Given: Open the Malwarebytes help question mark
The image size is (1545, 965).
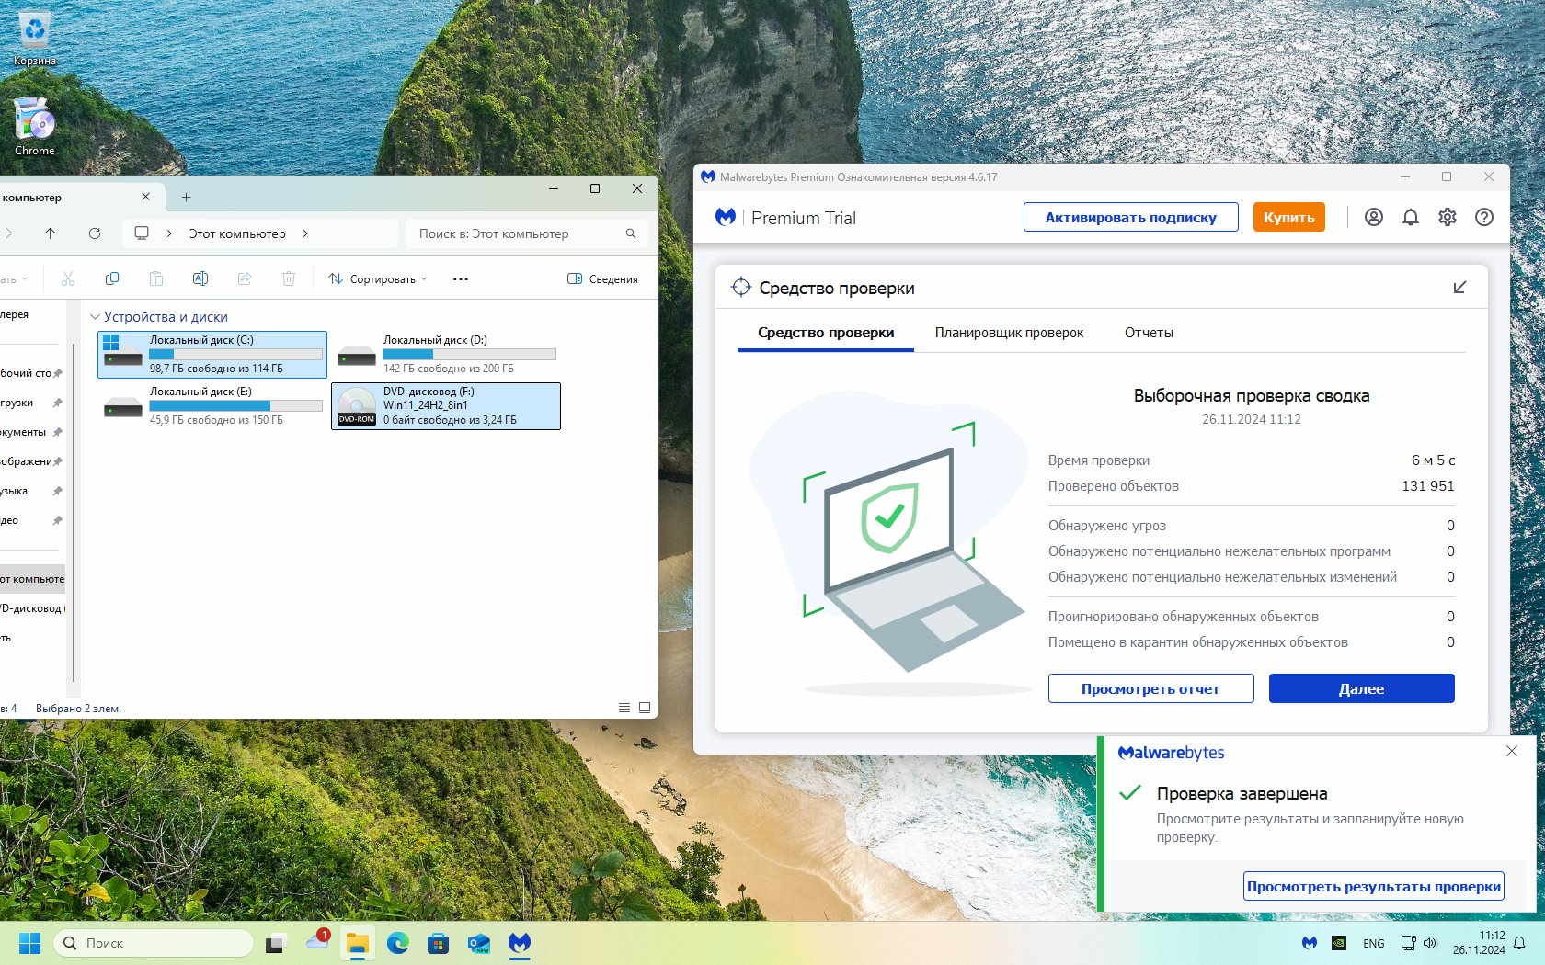Looking at the screenshot, I should tap(1483, 218).
